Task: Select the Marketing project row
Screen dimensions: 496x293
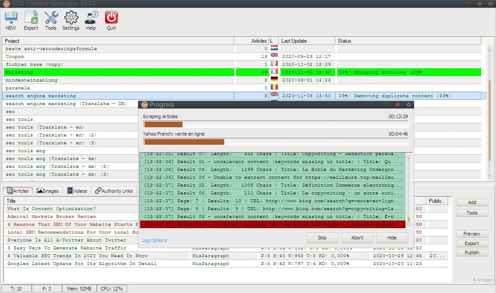Action: [118, 72]
